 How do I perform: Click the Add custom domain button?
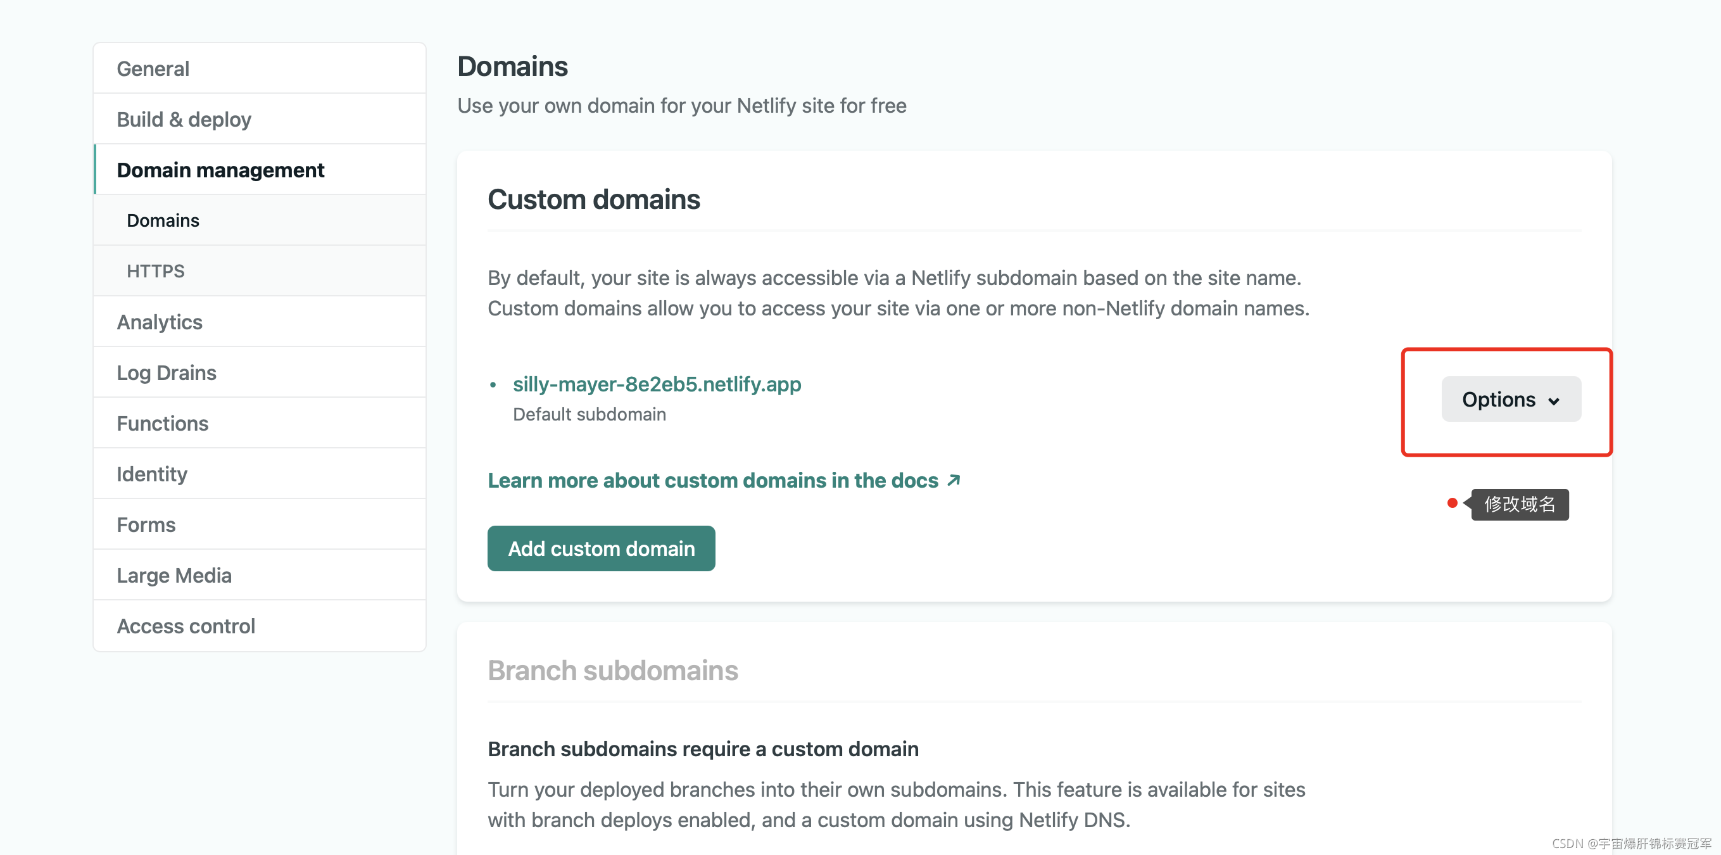coord(601,548)
